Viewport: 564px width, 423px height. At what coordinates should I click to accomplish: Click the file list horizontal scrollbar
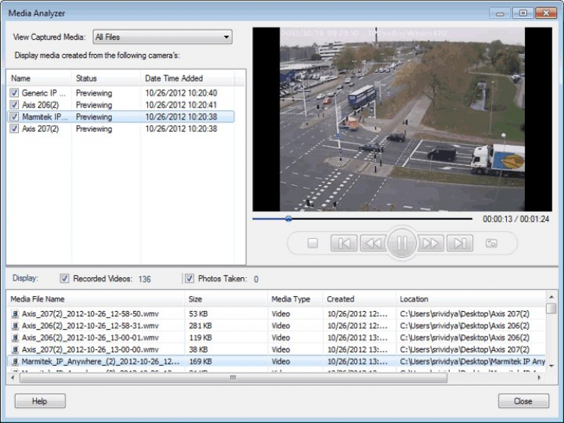(x=232, y=378)
